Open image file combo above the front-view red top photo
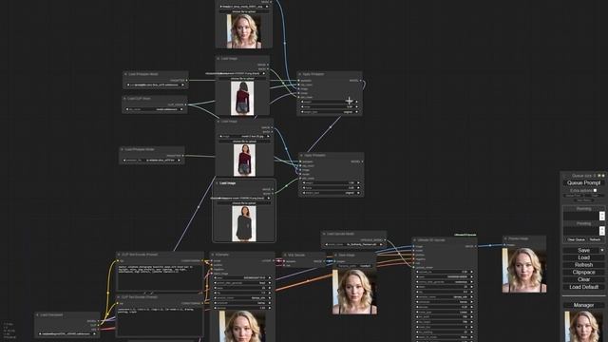 245,137
